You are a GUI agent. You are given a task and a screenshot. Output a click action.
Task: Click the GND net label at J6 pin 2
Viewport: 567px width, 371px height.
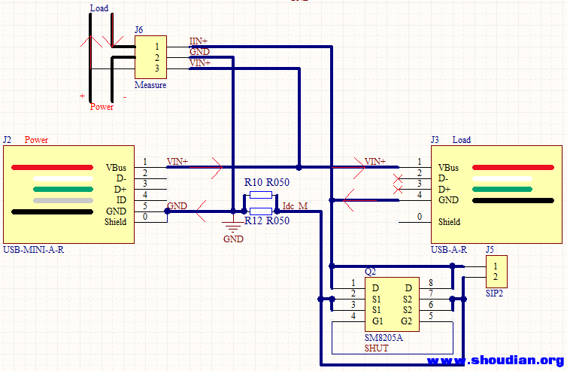[199, 52]
